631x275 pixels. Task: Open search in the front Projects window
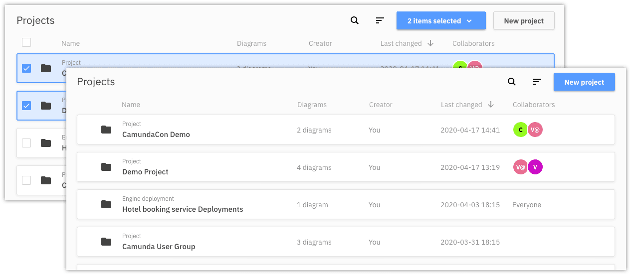(x=512, y=82)
